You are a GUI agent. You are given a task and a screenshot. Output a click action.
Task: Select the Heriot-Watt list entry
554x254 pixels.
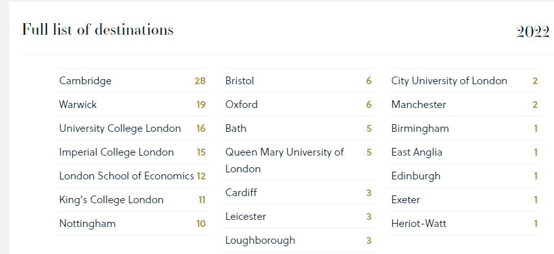pos(464,223)
